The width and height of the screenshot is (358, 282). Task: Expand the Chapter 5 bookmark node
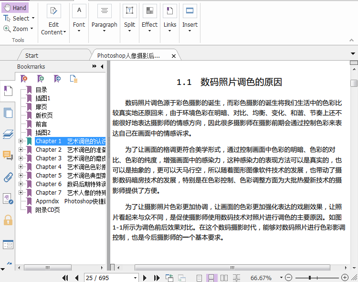pos(21,176)
